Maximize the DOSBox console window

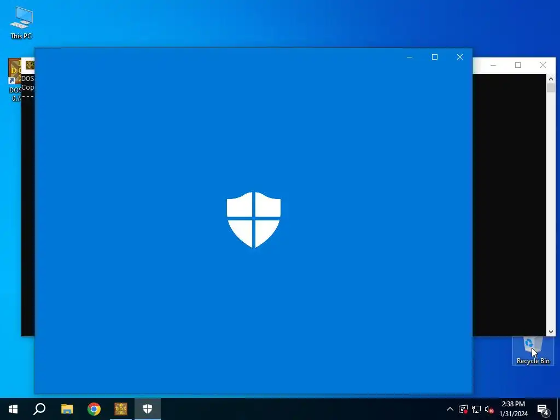pos(518,65)
